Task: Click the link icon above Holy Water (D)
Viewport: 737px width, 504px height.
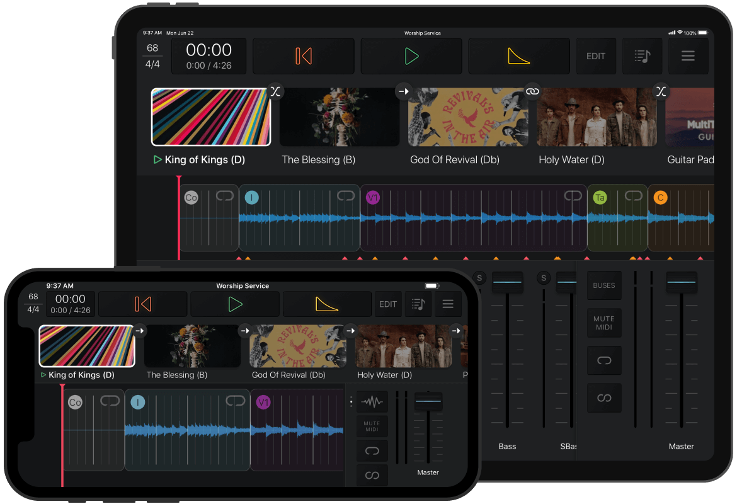Action: 532,91
